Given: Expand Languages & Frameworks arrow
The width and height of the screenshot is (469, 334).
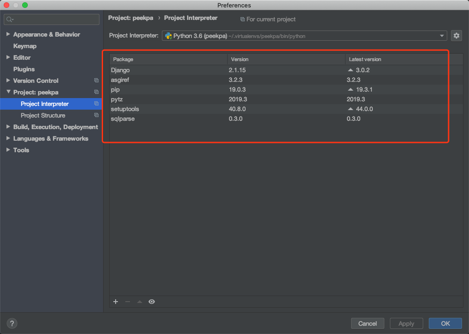Looking at the screenshot, I should (x=8, y=138).
